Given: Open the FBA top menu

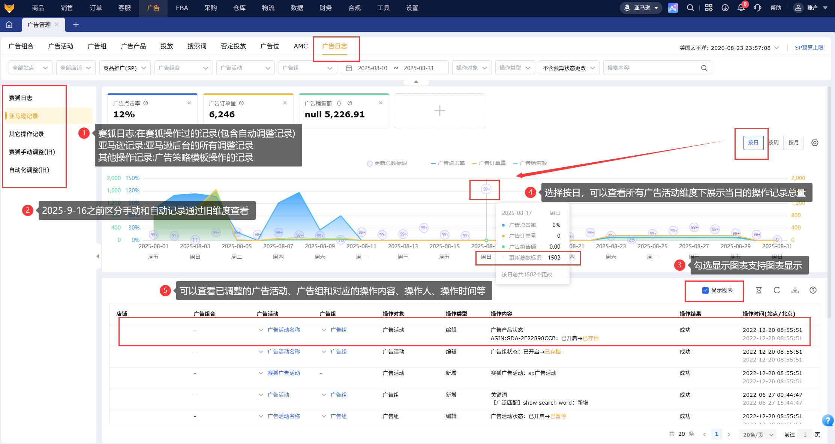Looking at the screenshot, I should tap(182, 8).
